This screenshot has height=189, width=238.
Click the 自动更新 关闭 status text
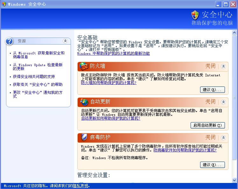click(210, 102)
